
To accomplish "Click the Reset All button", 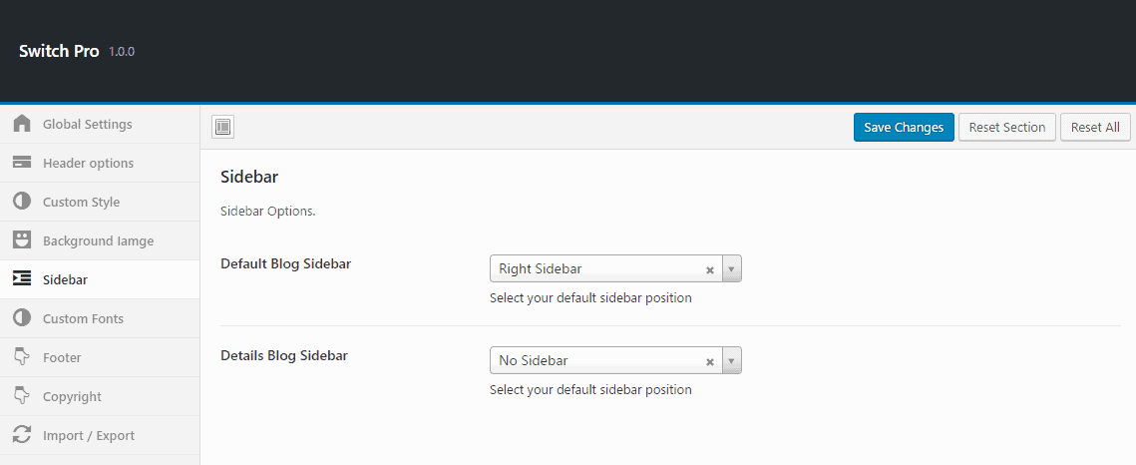I will [x=1095, y=127].
